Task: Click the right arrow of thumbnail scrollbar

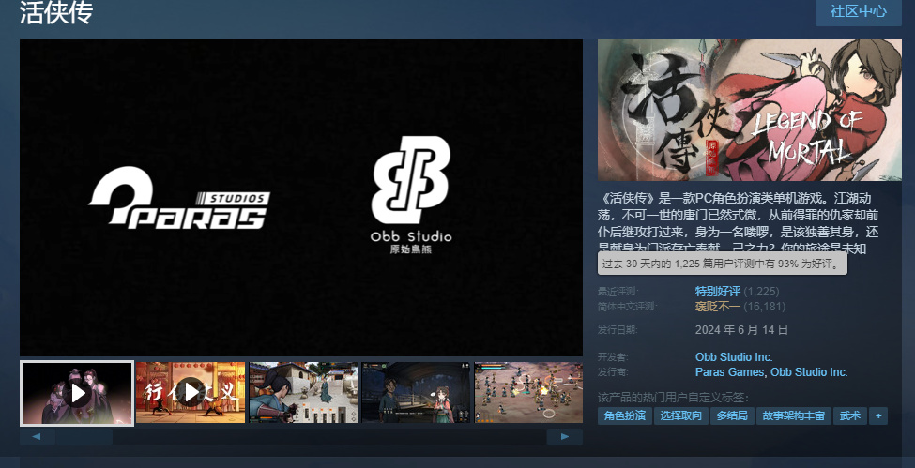Action: pyautogui.click(x=564, y=436)
